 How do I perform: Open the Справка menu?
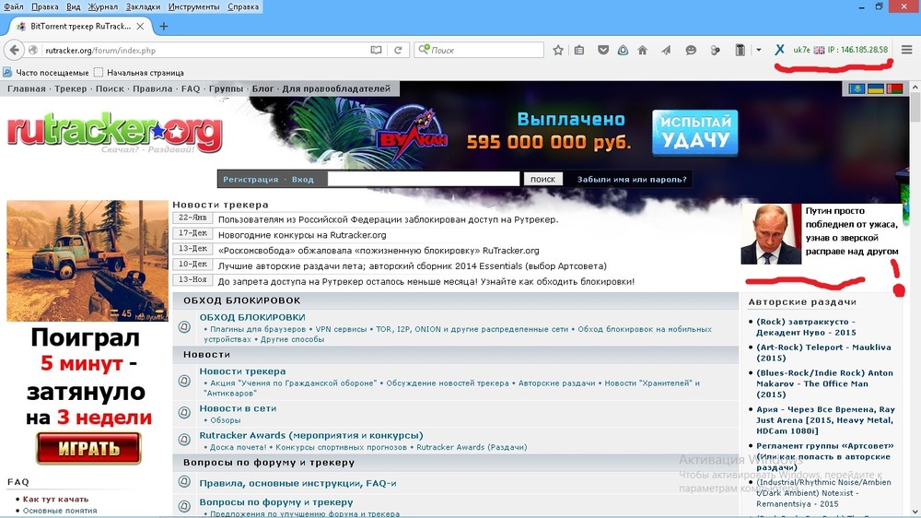242,6
